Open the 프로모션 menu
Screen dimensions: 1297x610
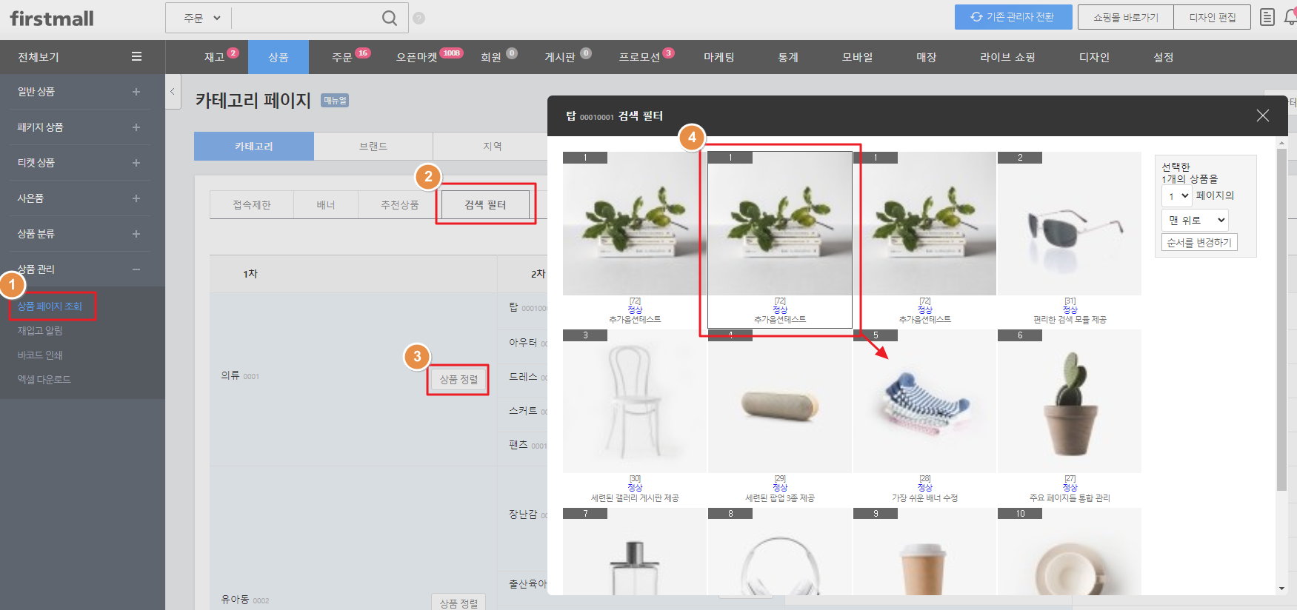640,57
